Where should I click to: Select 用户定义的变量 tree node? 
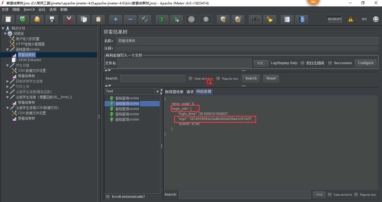[27, 39]
